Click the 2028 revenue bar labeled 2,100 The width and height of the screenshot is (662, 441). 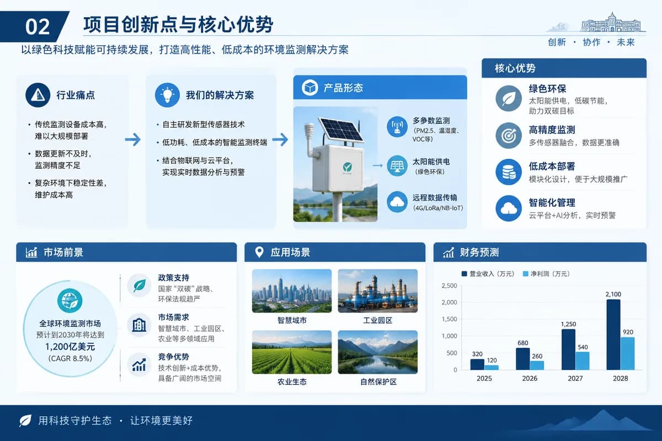(x=613, y=335)
